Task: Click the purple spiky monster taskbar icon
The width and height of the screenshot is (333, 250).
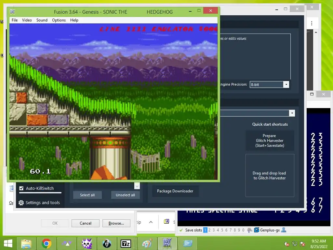Action: [x=87, y=243]
